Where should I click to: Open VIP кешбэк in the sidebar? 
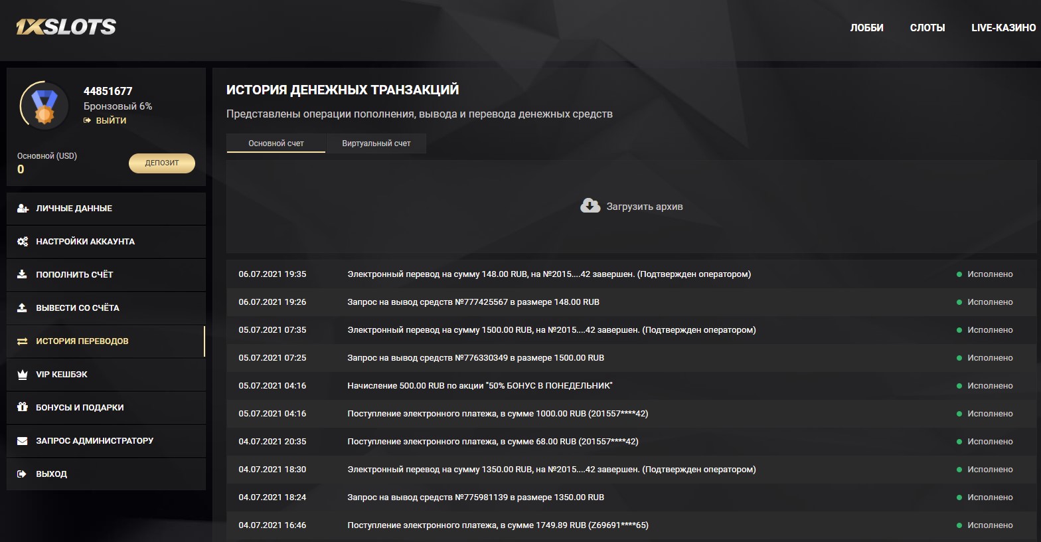pos(106,374)
